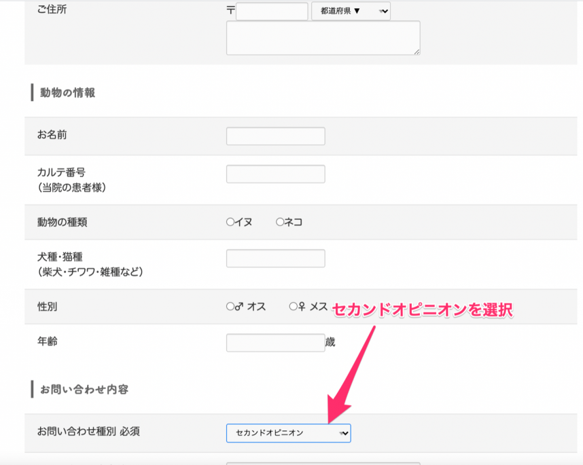Viewport: 583px width, 465px height.
Task: Choose the ♂ オス radio button
Action: tap(230, 307)
